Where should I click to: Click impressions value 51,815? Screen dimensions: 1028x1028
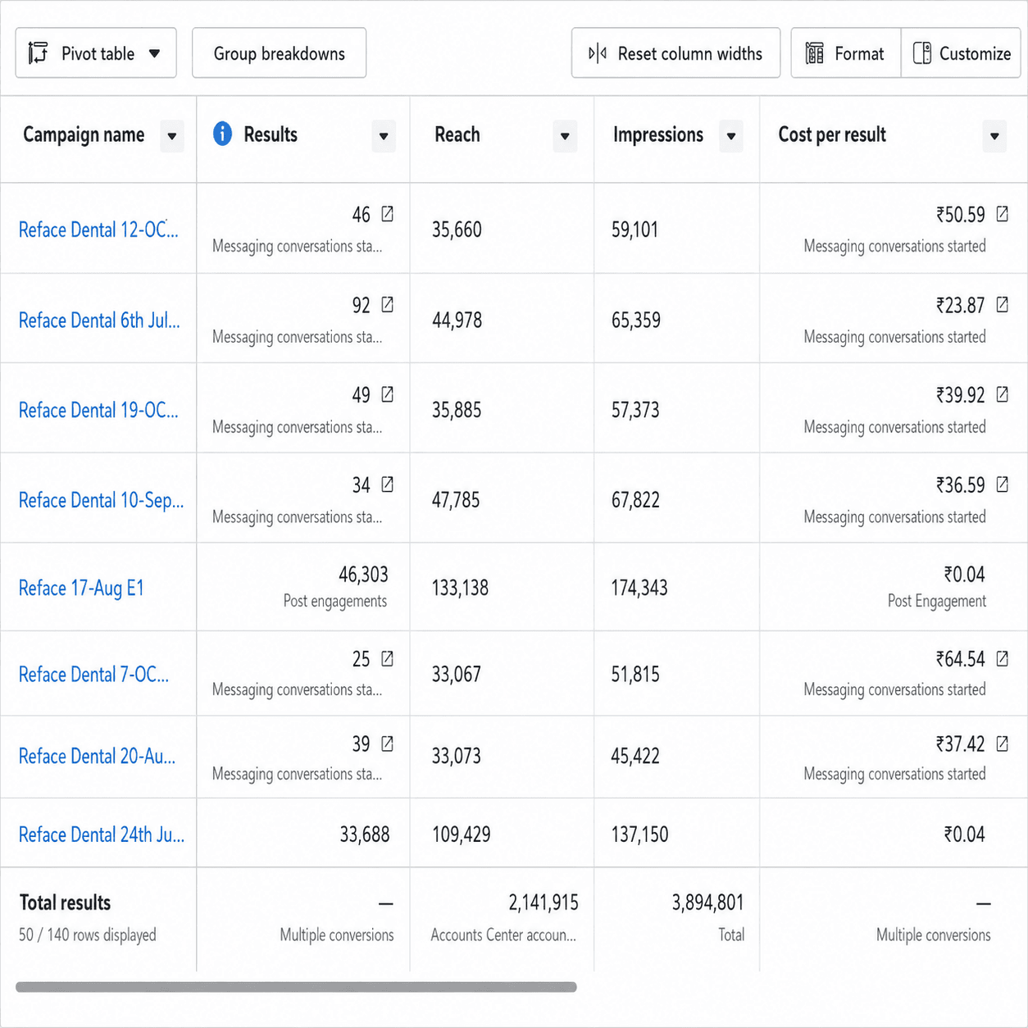click(x=635, y=674)
